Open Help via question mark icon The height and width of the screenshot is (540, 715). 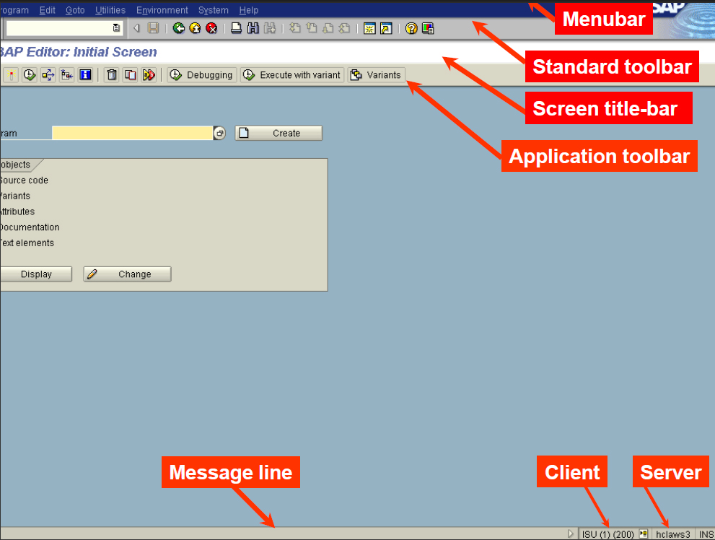pyautogui.click(x=411, y=28)
